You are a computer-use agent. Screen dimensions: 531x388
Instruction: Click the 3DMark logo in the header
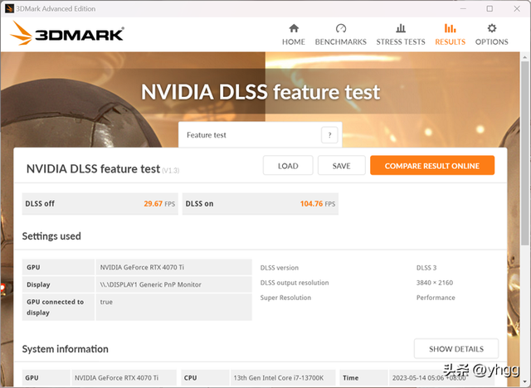tap(68, 33)
